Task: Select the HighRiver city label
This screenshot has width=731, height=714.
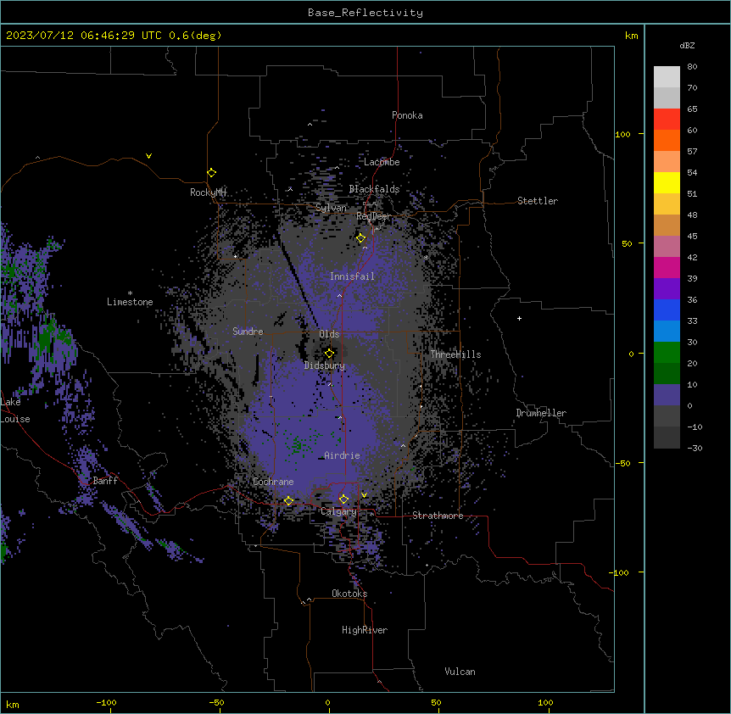Action: pos(365,630)
